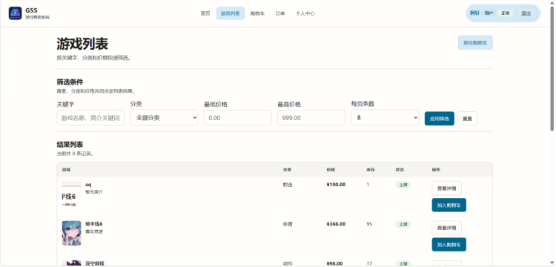Click the 前往购物车 button
Image resolution: width=556 pixels, height=267 pixels.
475,42
